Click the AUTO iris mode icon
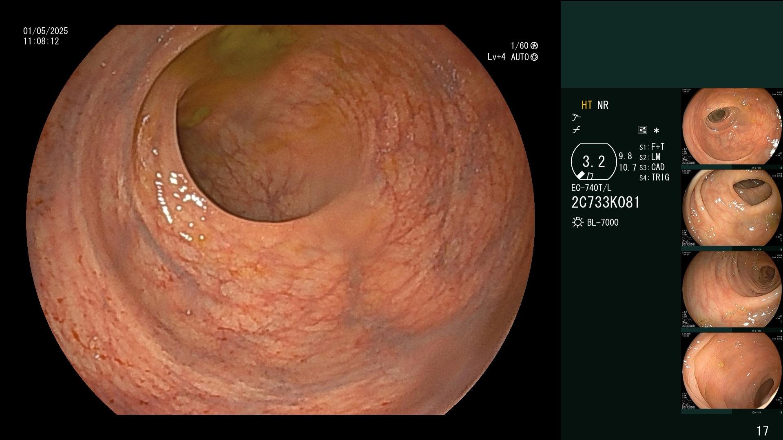 coord(534,57)
